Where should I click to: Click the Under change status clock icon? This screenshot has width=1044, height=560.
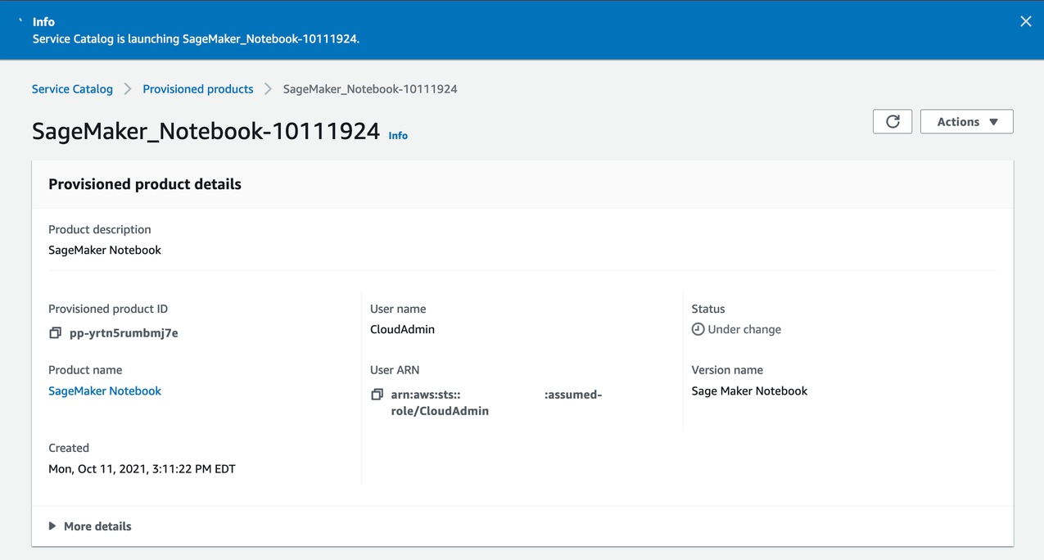[698, 329]
